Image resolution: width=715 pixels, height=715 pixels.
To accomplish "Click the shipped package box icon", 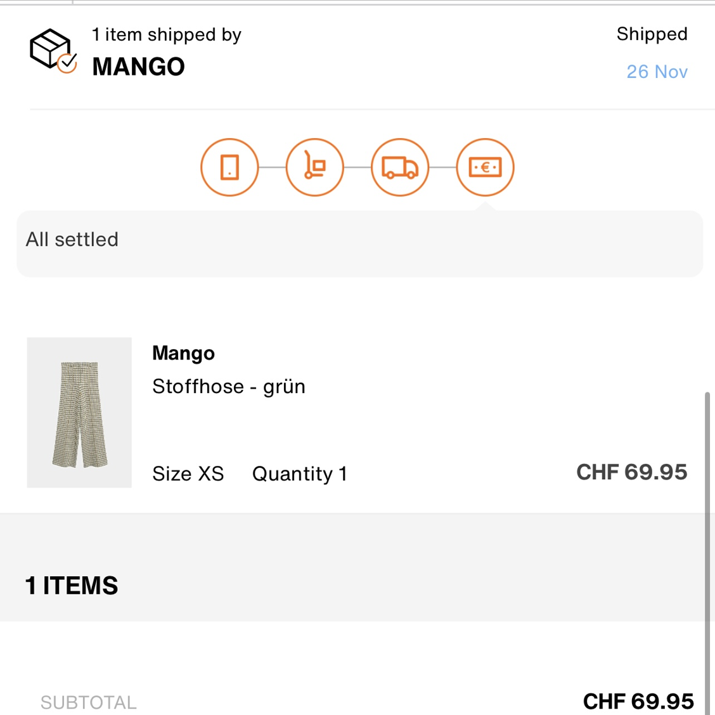I will (x=53, y=51).
